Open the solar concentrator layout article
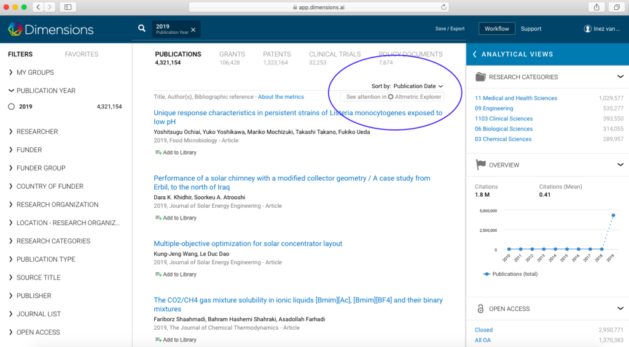The width and height of the screenshot is (629, 347). [248, 243]
